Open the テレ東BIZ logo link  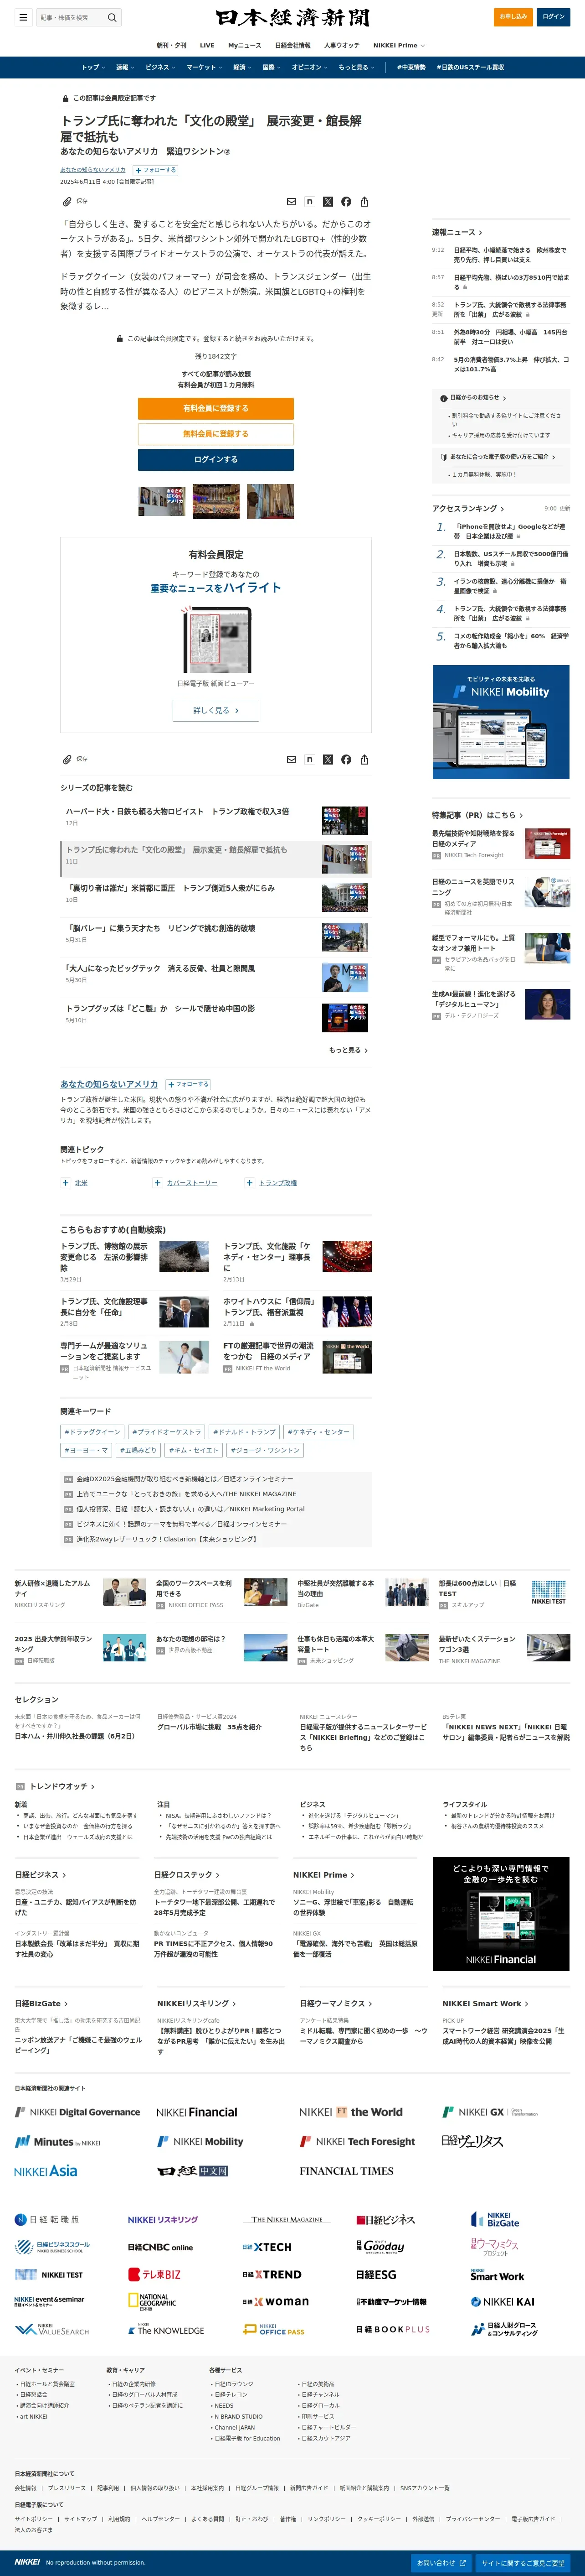pyautogui.click(x=155, y=2275)
